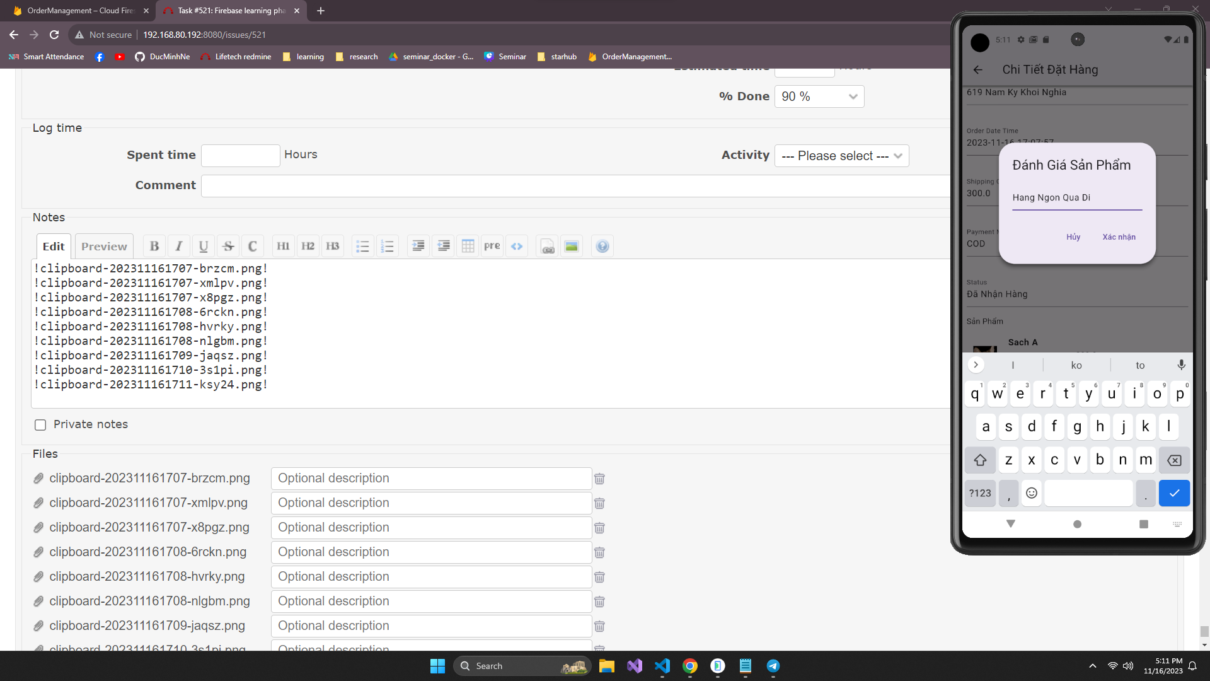Switch to the Preview tab
This screenshot has height=681, width=1210.
point(104,247)
